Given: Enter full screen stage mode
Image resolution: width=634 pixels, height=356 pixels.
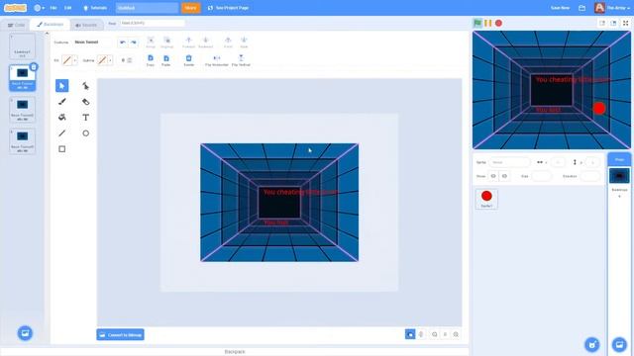Looking at the screenshot, I should click(625, 23).
